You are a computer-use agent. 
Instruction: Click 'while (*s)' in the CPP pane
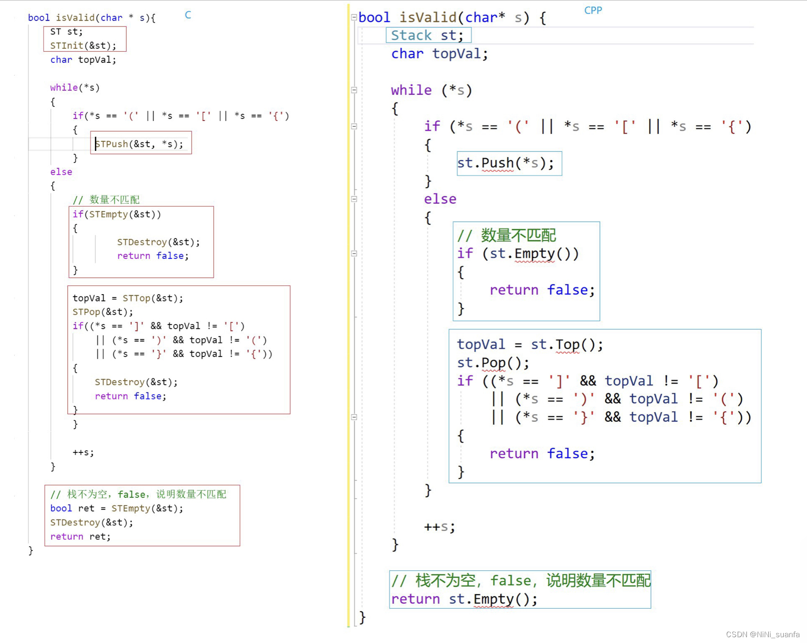point(431,90)
